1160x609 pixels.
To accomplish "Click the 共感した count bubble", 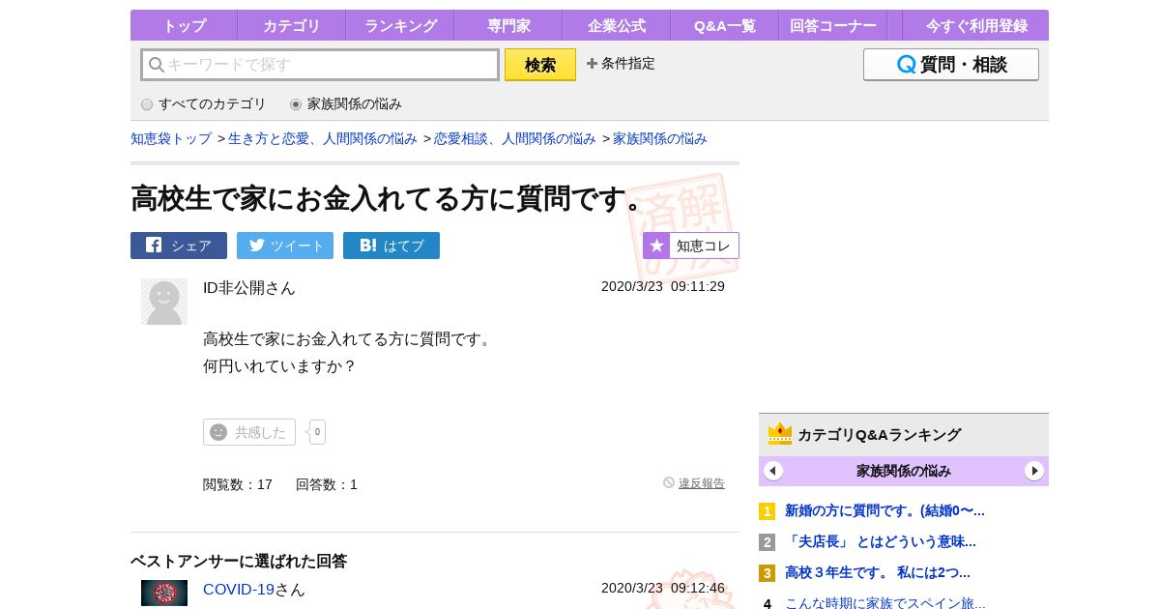I will (x=317, y=432).
